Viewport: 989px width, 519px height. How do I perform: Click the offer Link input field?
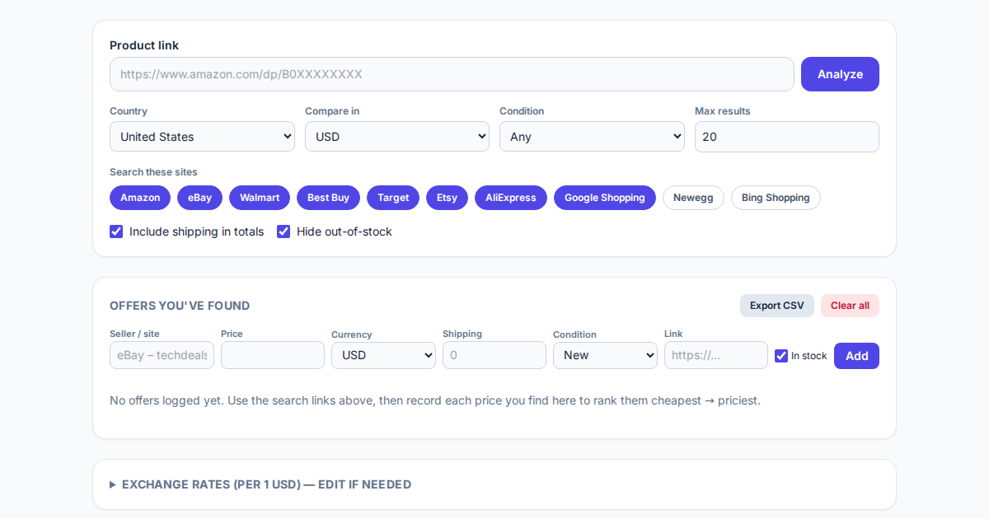click(x=716, y=355)
